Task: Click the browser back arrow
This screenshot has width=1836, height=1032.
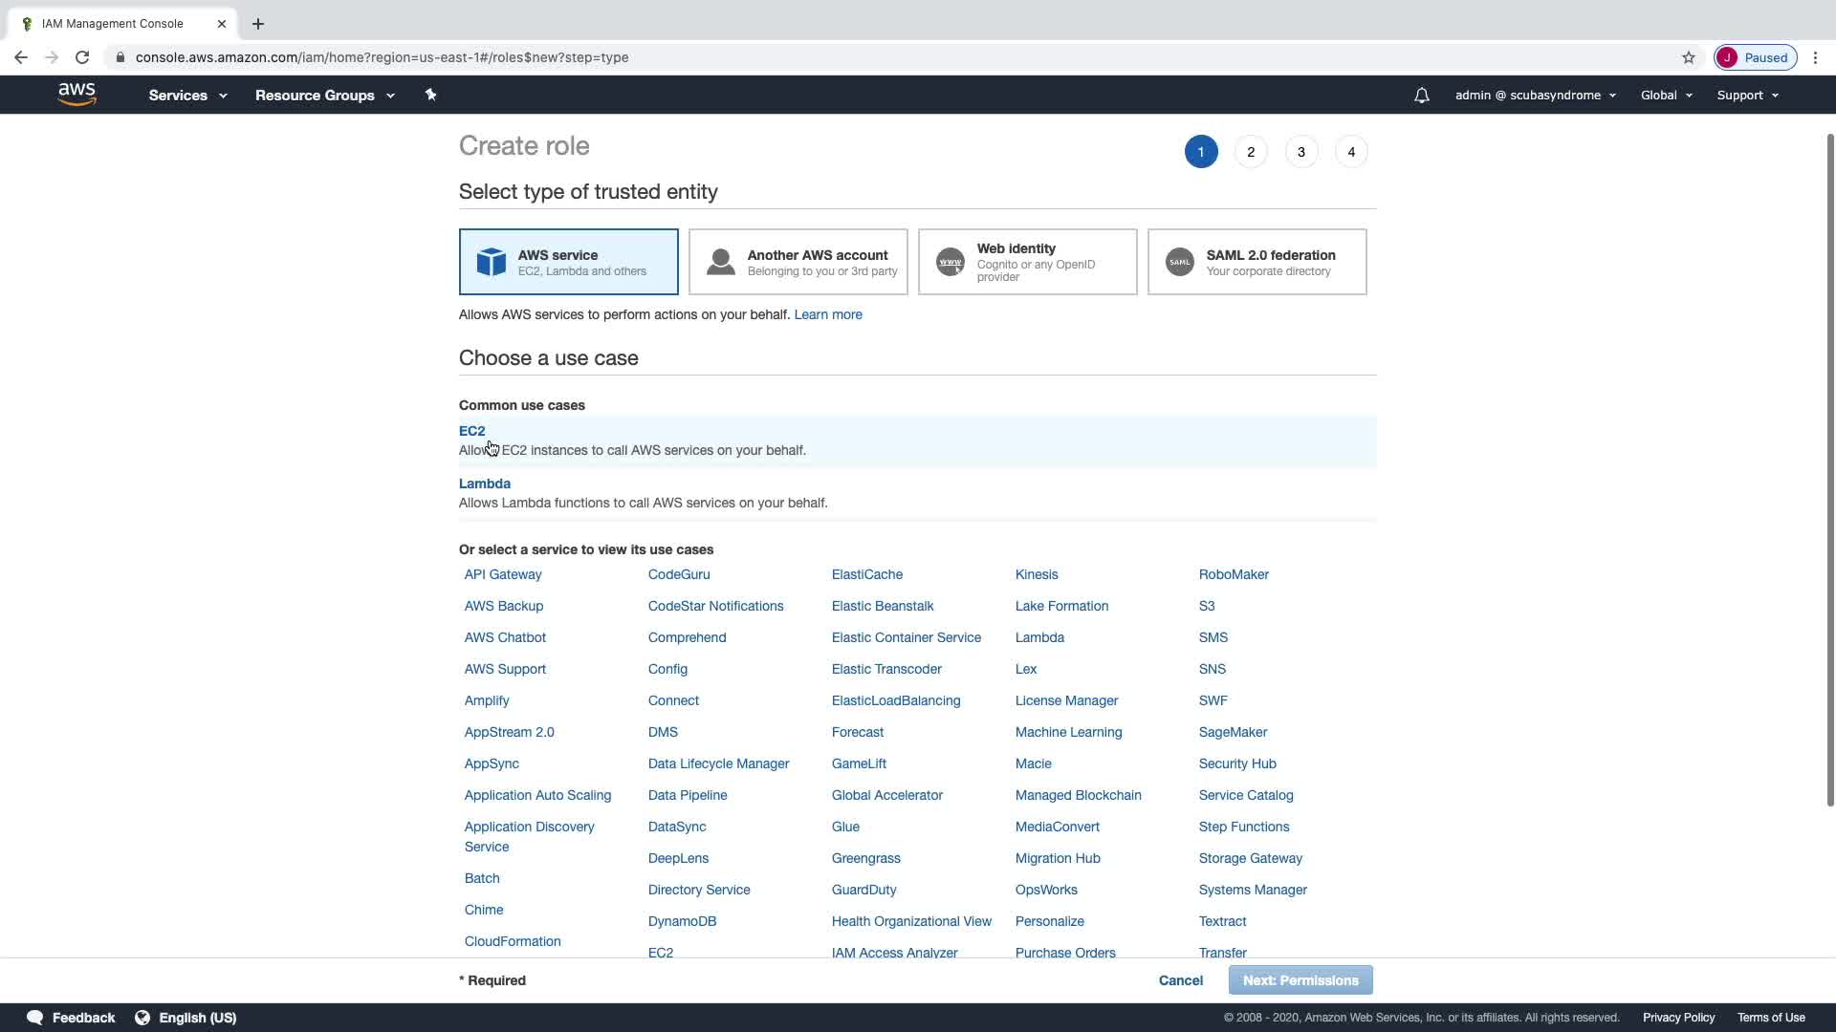Action: 21,57
